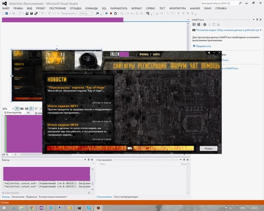
Task: Pin the Call Stack panel
Action: pyautogui.click(x=184, y=160)
